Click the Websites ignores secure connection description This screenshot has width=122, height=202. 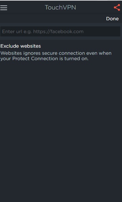(56, 56)
